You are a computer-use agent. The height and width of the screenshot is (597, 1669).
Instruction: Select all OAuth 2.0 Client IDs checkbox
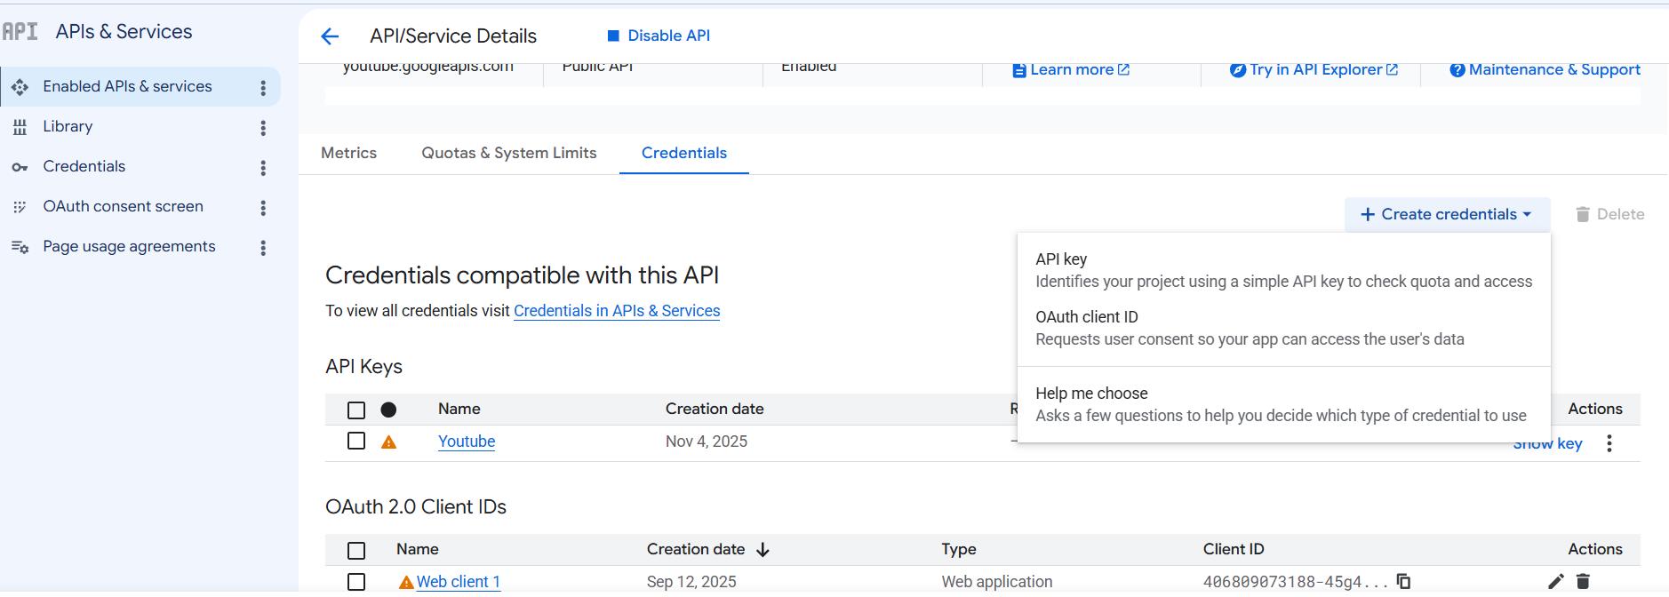pyautogui.click(x=356, y=551)
